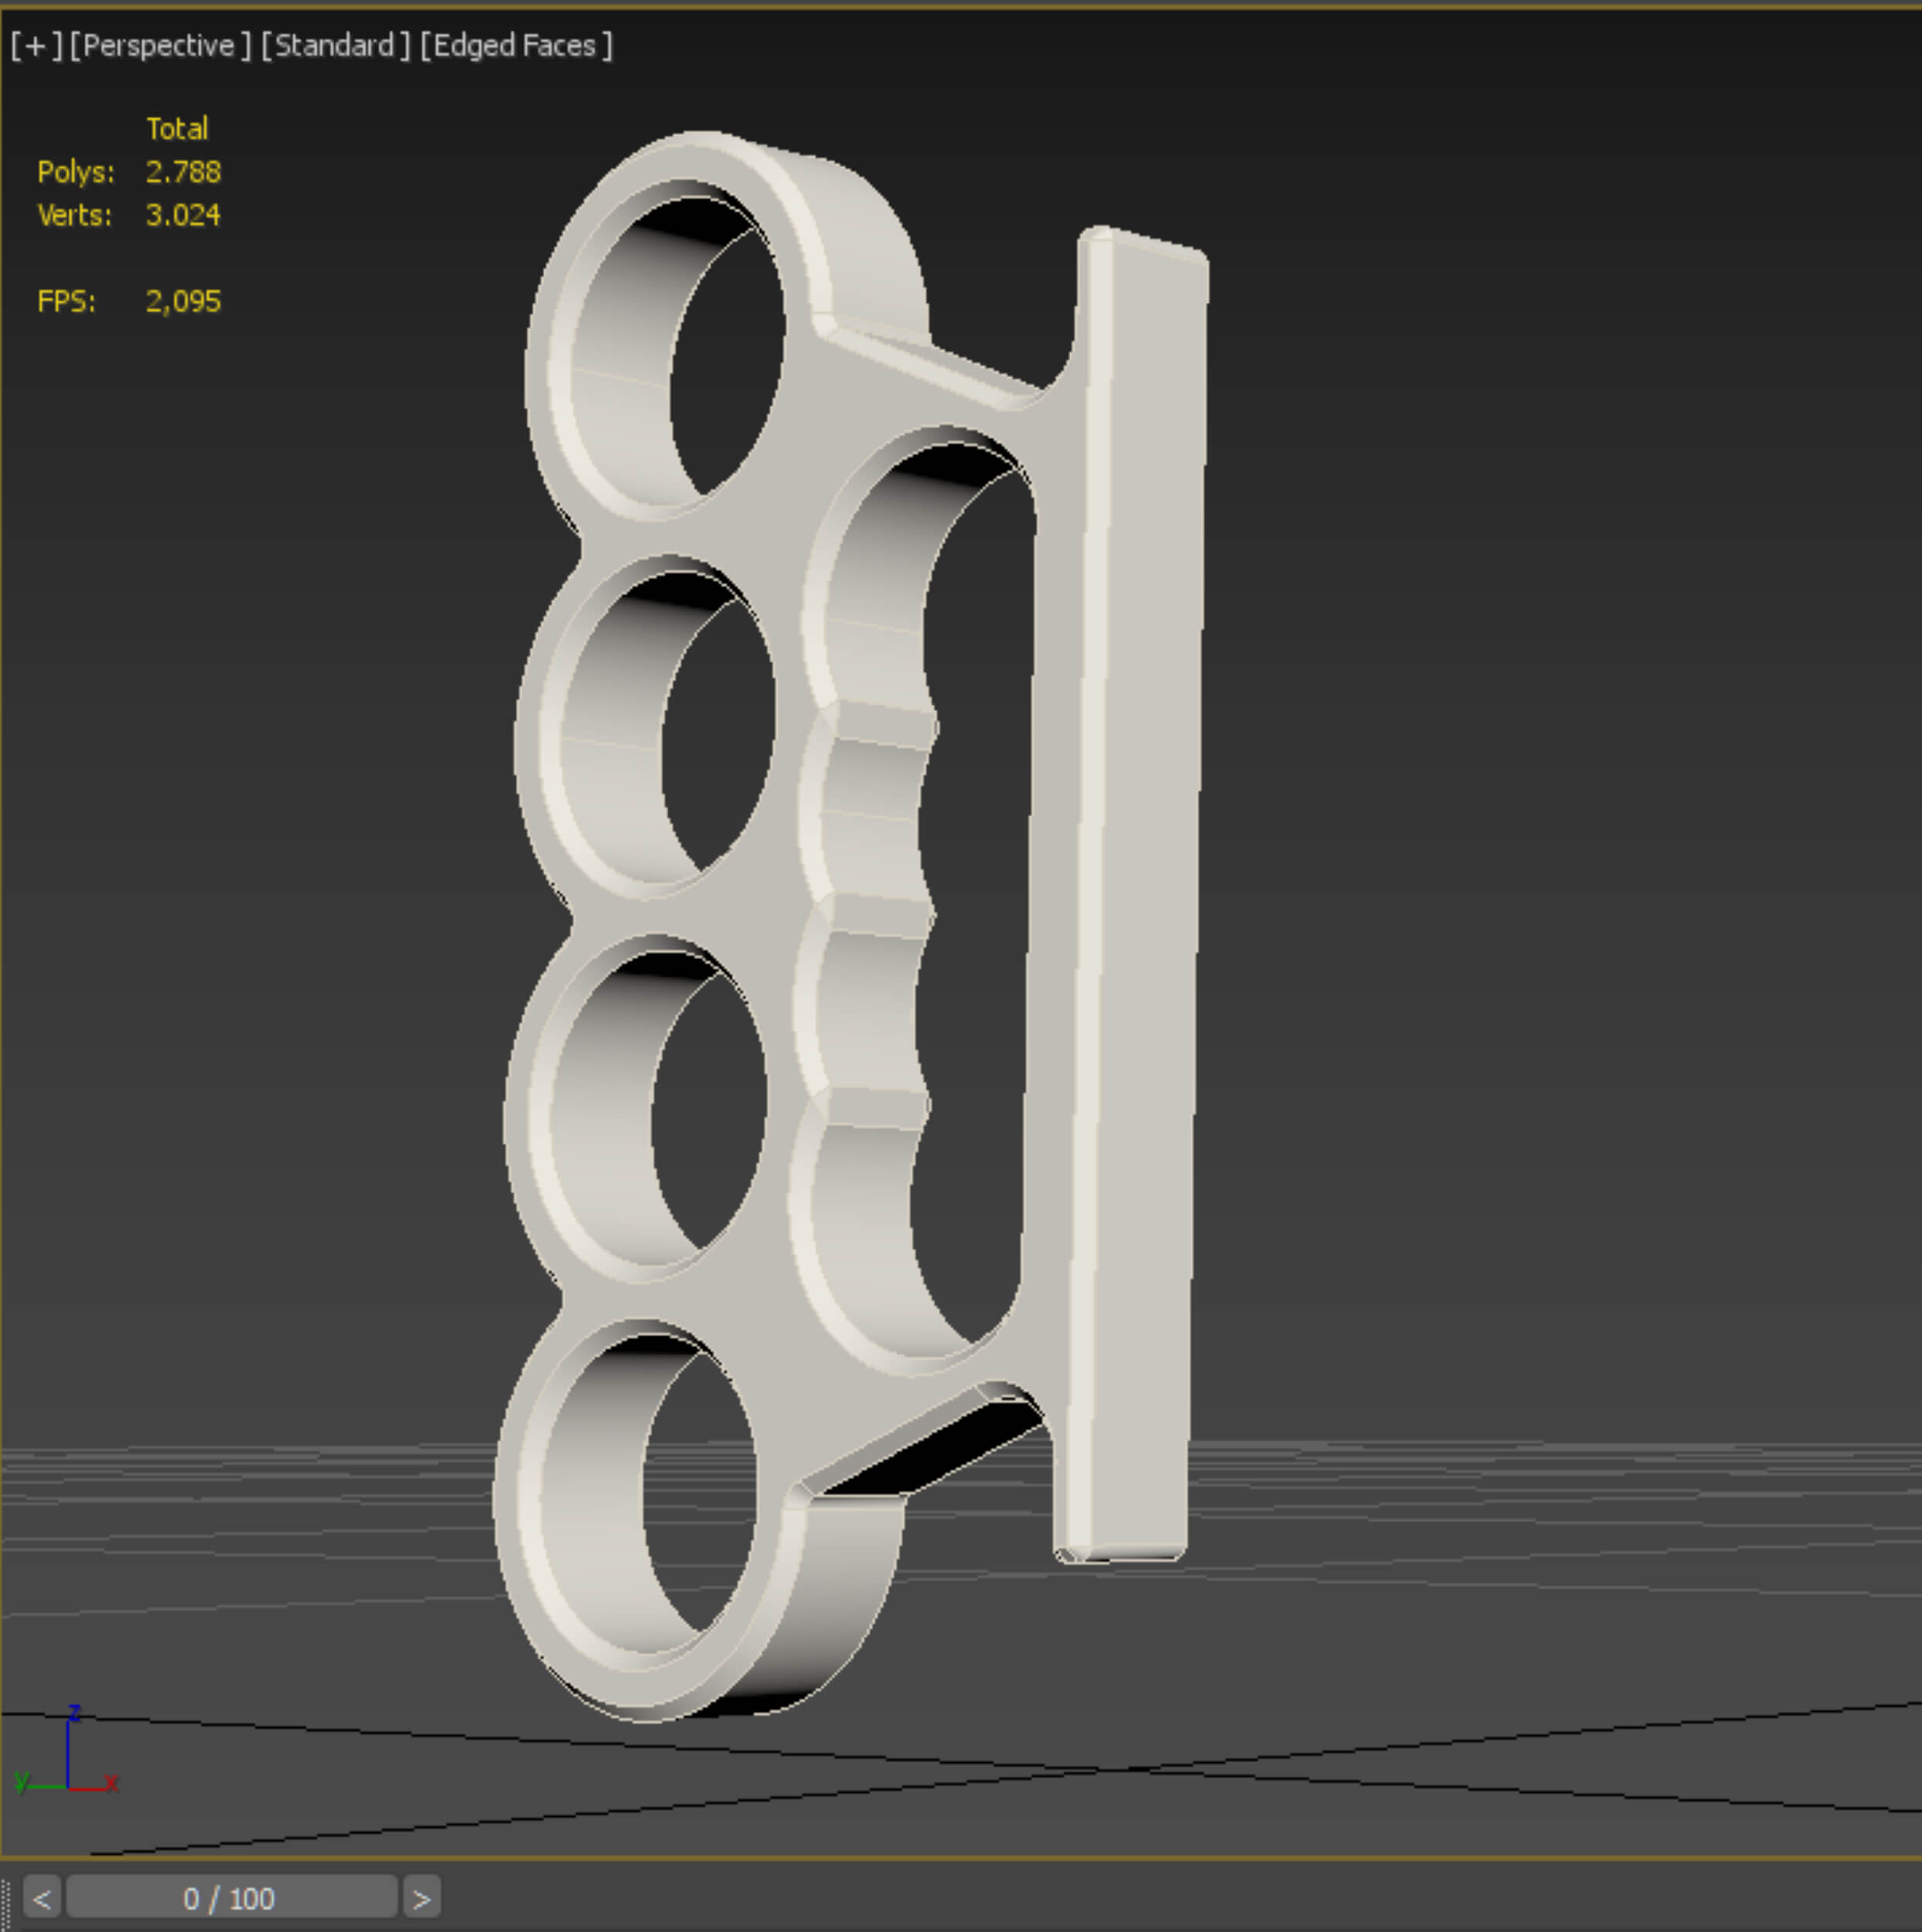1922x1932 pixels.
Task: Click the blue Z axis of the axis tripod
Action: [x=68, y=1745]
